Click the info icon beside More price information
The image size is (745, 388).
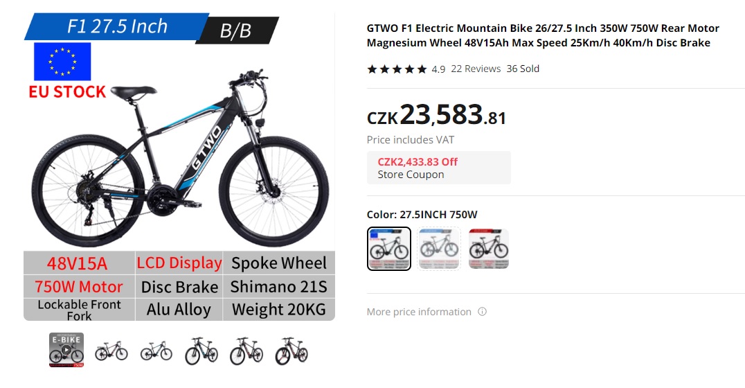pyautogui.click(x=482, y=312)
